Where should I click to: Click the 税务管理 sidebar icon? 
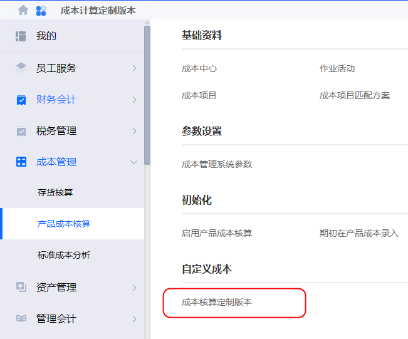[21, 131]
